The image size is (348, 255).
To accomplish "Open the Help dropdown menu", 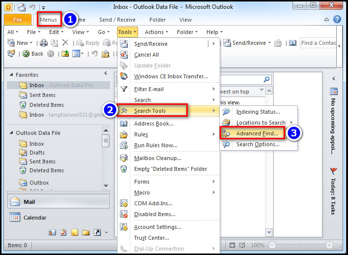I will click(214, 32).
